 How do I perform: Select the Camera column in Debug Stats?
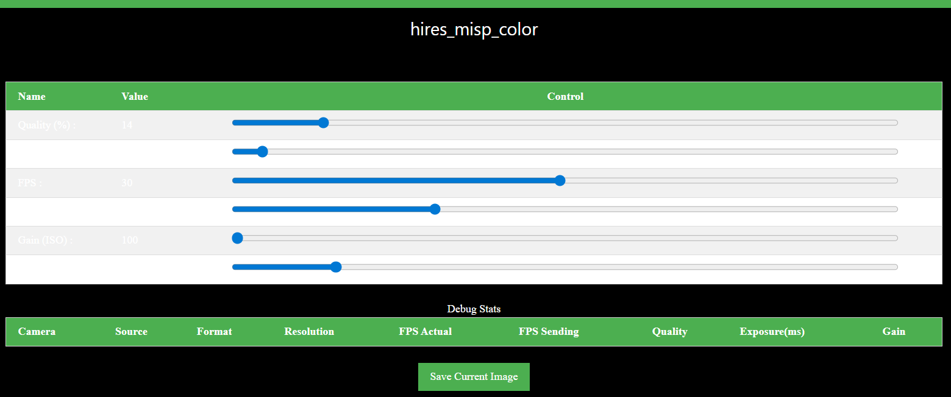37,331
